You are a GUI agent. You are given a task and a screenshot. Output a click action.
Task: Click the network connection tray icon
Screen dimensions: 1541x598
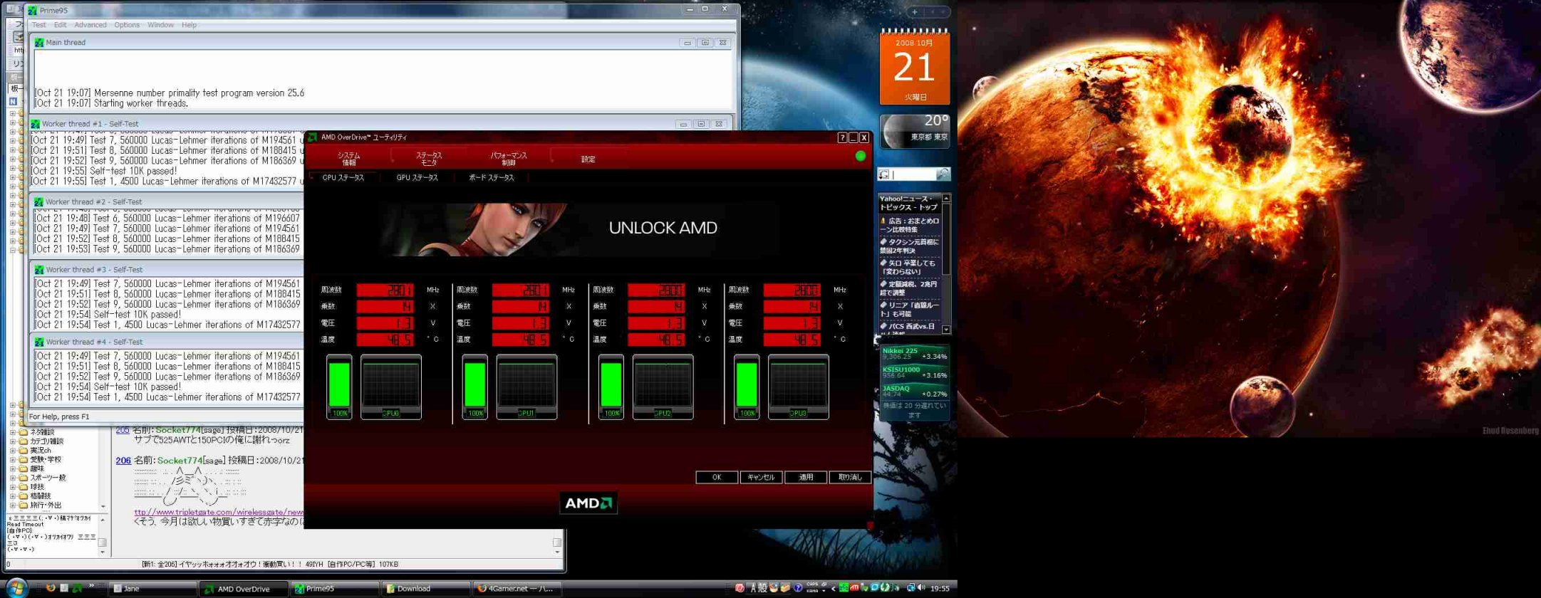click(x=910, y=588)
